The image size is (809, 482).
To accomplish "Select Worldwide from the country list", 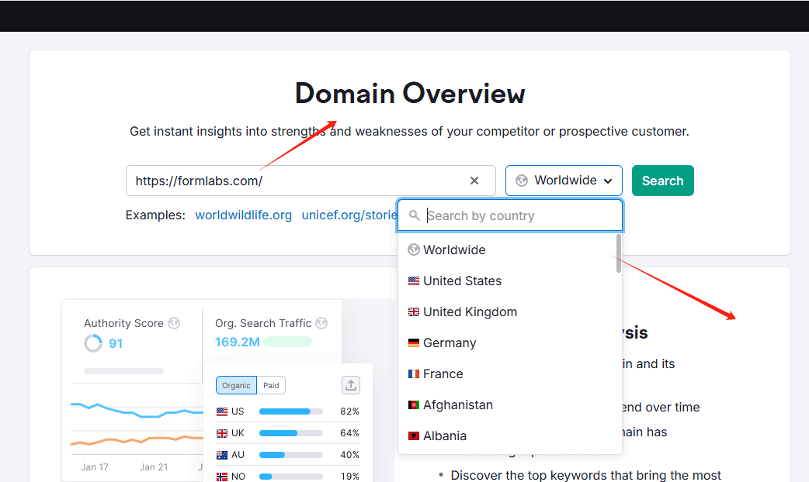I will coord(510,250).
